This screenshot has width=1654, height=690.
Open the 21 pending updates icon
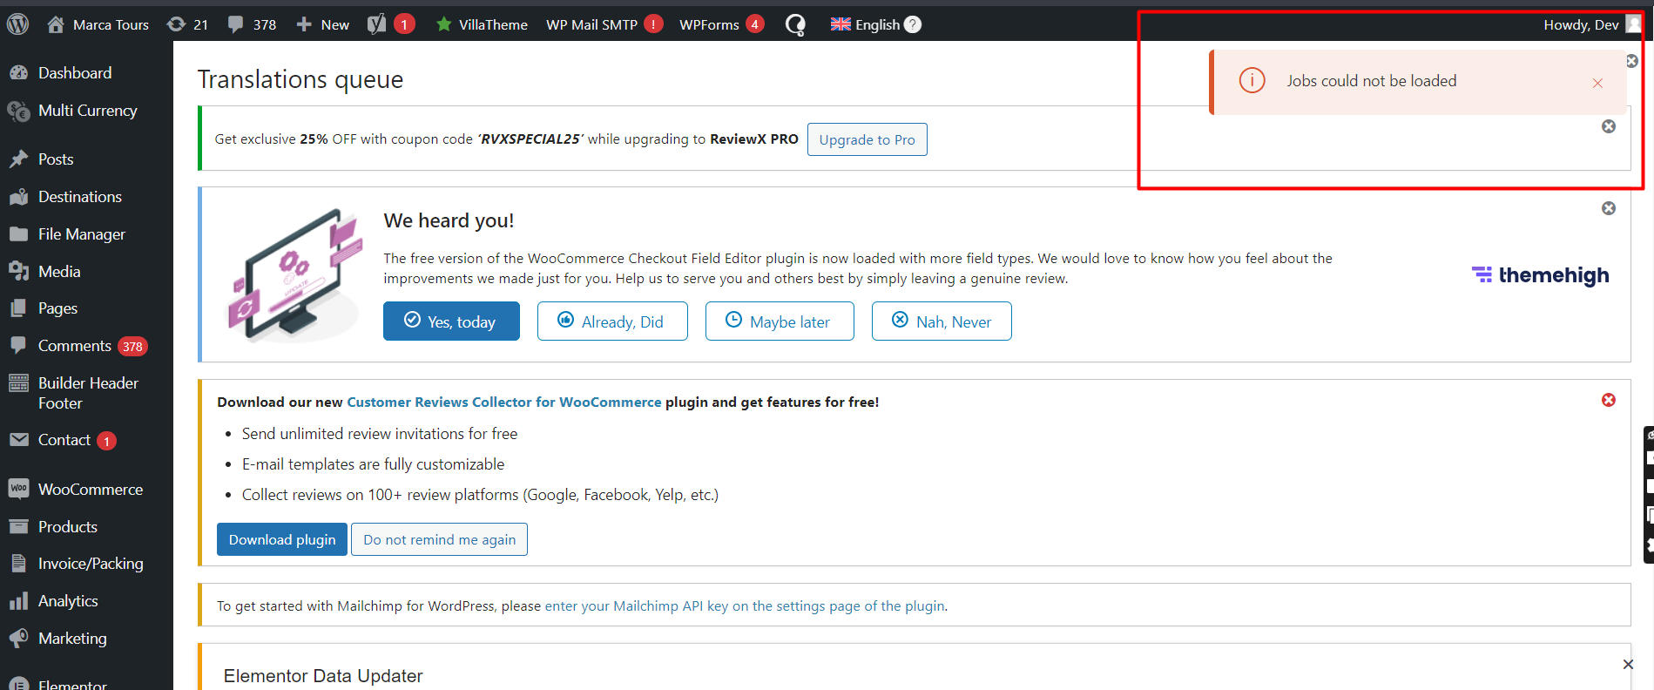click(187, 24)
